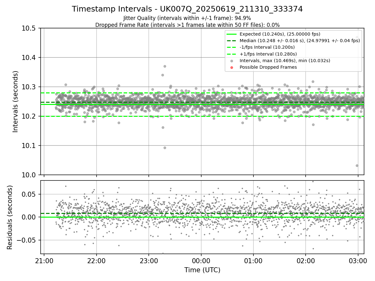This screenshot has height=281, width=375.
Task: Click the low outlier point near 10.09 after 23:00
Action: (165, 148)
